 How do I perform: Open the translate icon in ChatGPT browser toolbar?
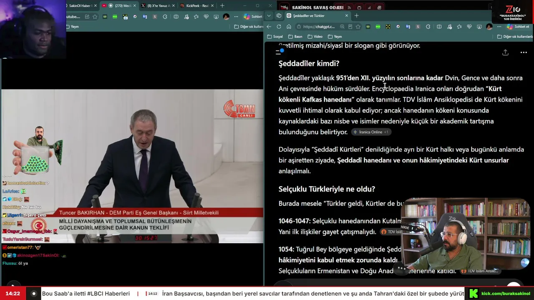pos(408,27)
